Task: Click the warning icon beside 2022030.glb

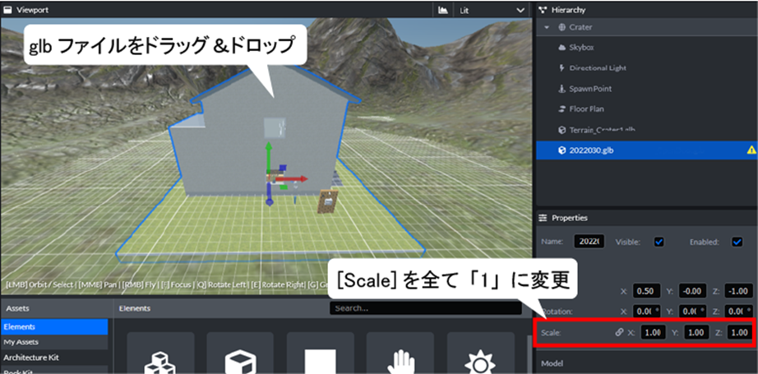Action: pyautogui.click(x=751, y=150)
